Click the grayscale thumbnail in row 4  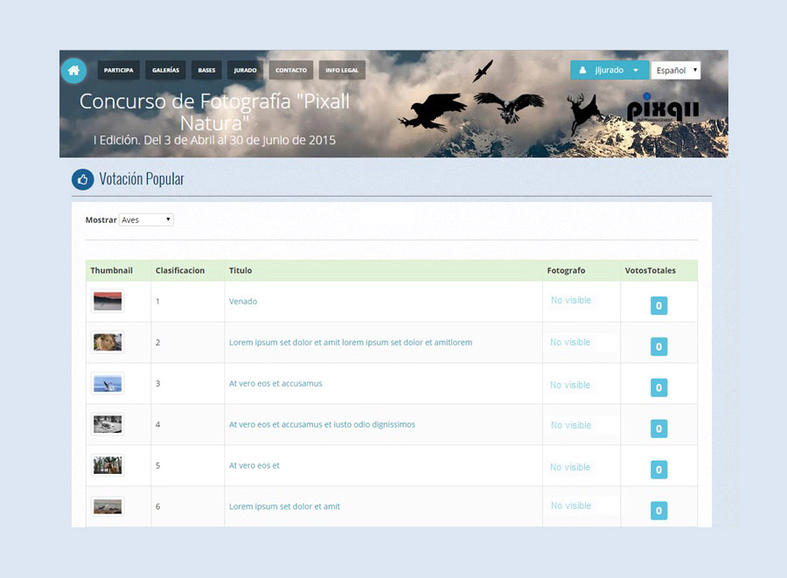[108, 424]
